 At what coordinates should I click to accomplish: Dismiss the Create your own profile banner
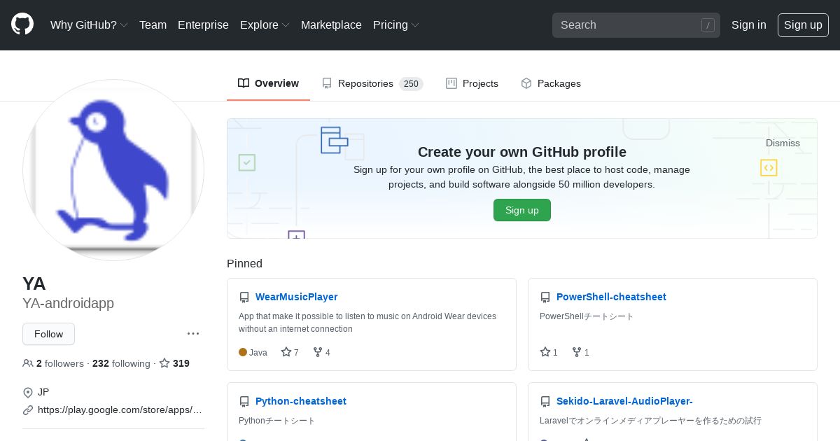783,143
